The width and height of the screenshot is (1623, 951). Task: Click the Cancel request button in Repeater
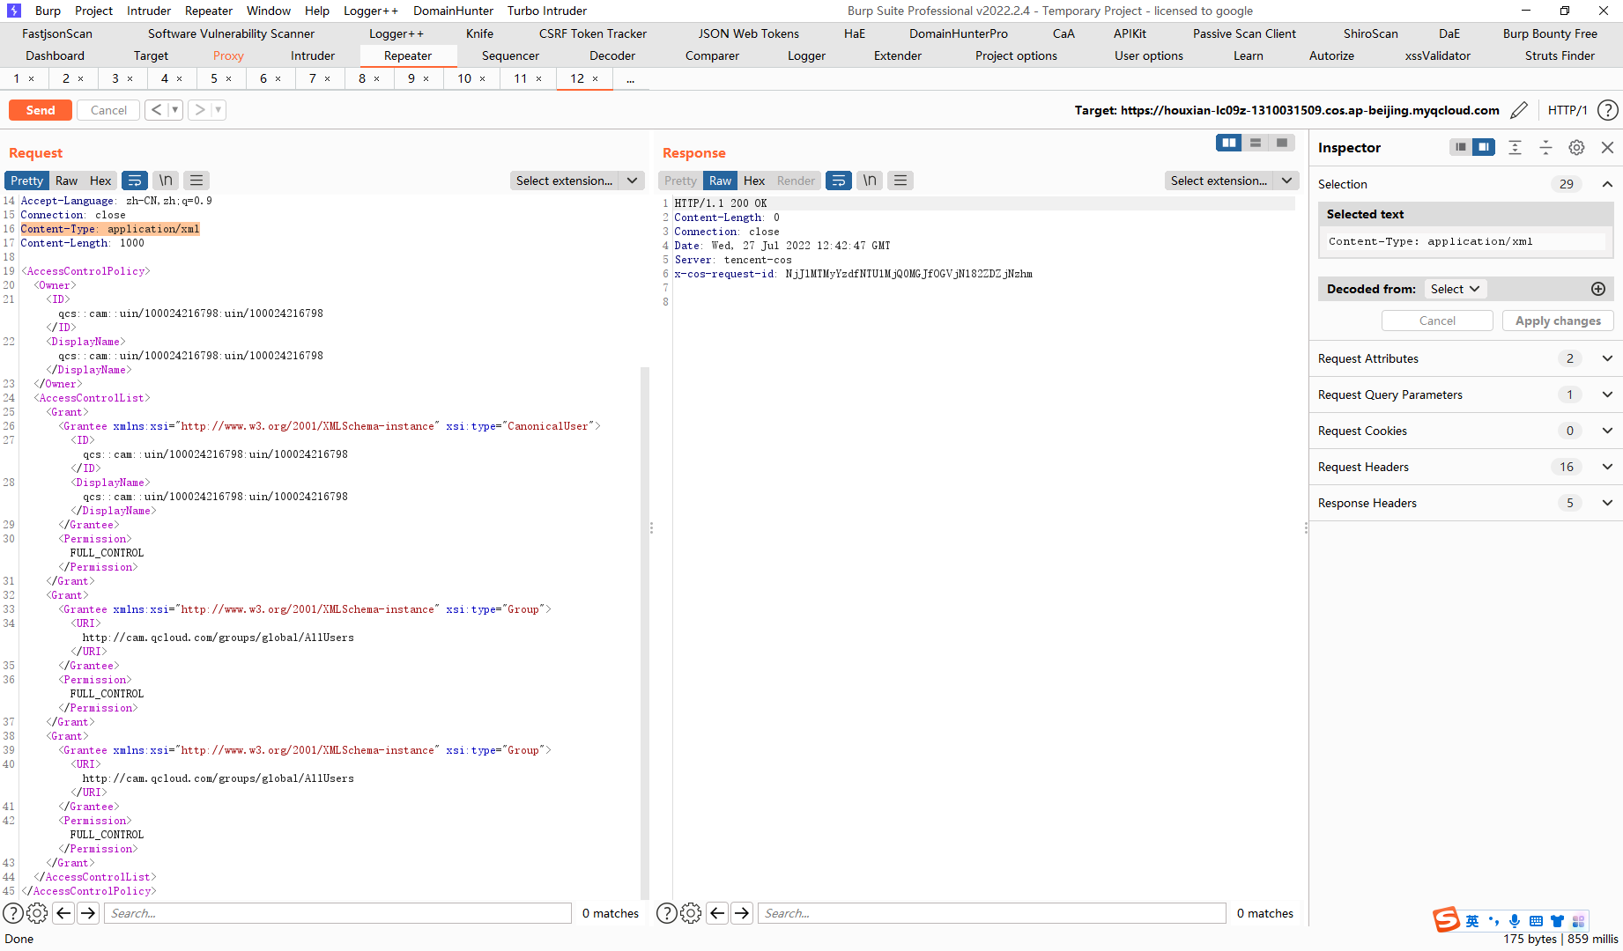click(x=108, y=110)
